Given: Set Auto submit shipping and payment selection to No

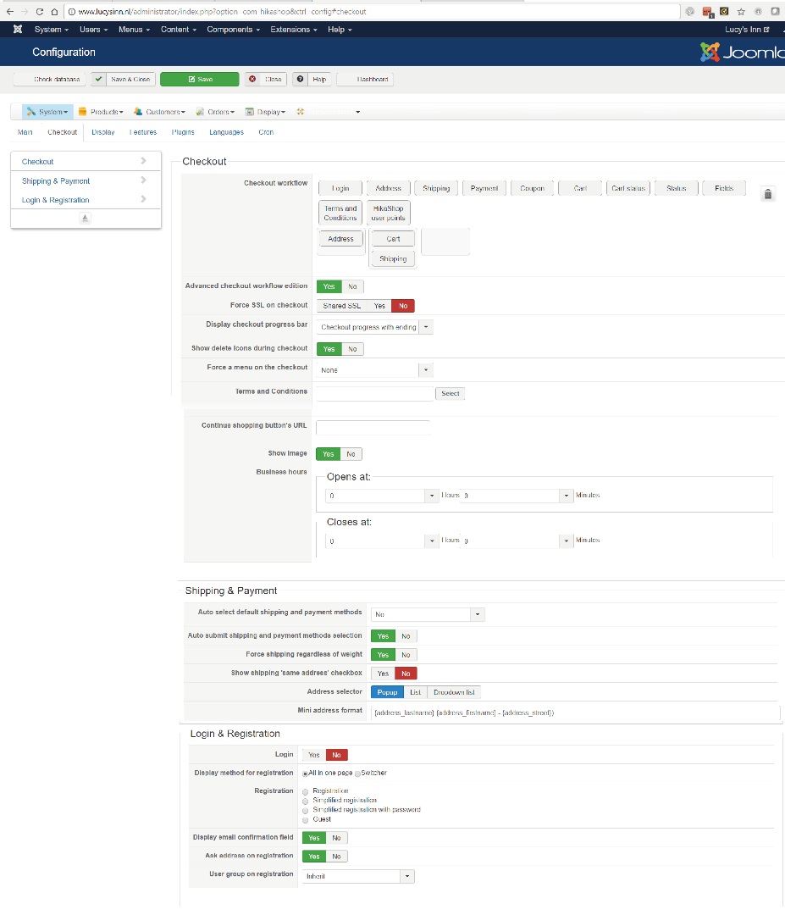Looking at the screenshot, I should (x=406, y=636).
